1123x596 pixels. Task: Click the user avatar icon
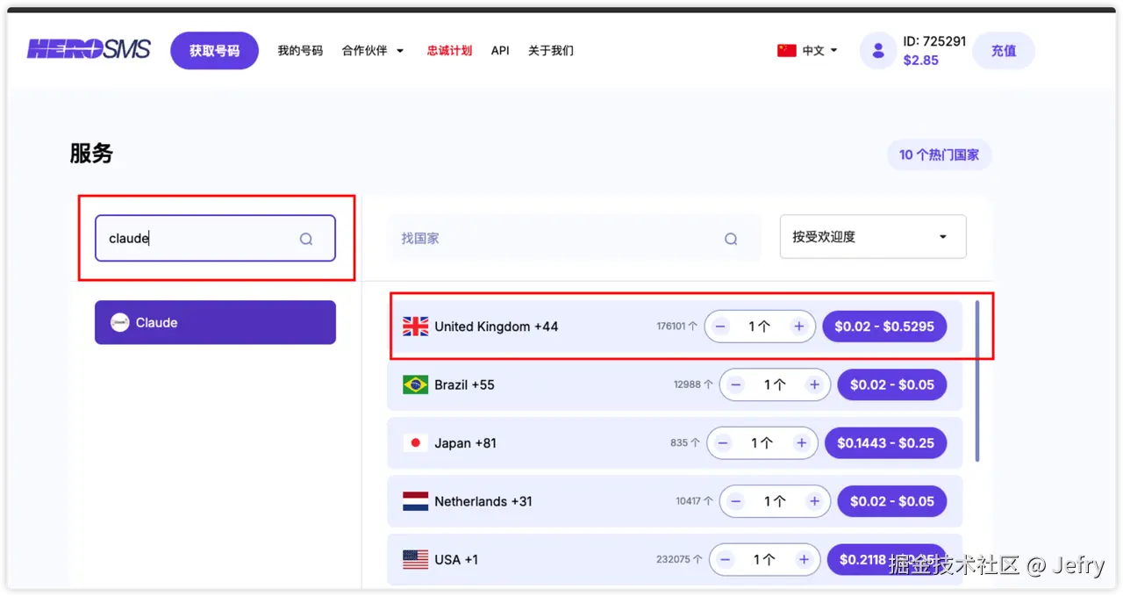click(x=877, y=51)
